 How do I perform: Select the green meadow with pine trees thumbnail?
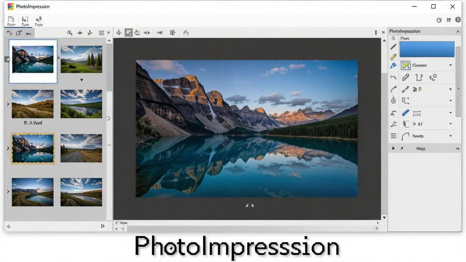point(81,60)
